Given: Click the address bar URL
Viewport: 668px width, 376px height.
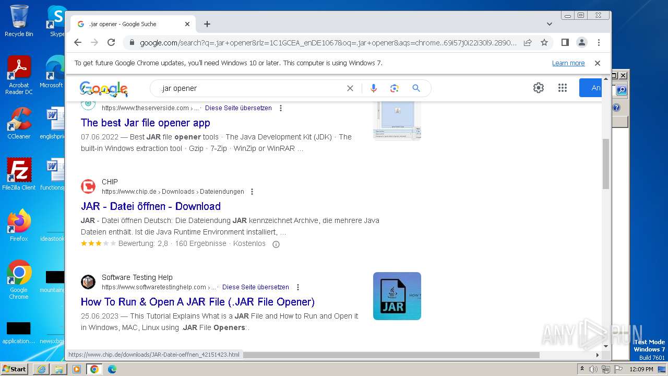Looking at the screenshot, I should (328, 43).
